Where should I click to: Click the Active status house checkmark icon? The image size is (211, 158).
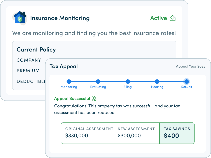click(x=173, y=18)
